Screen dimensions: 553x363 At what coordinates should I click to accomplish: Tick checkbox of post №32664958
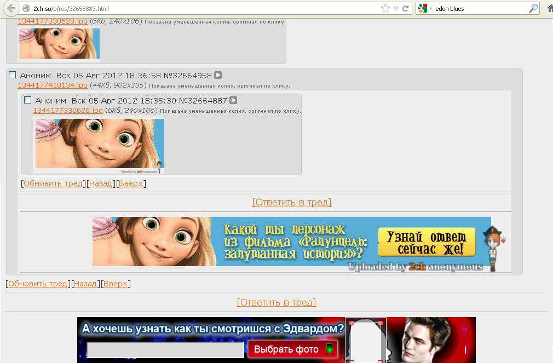(13, 75)
